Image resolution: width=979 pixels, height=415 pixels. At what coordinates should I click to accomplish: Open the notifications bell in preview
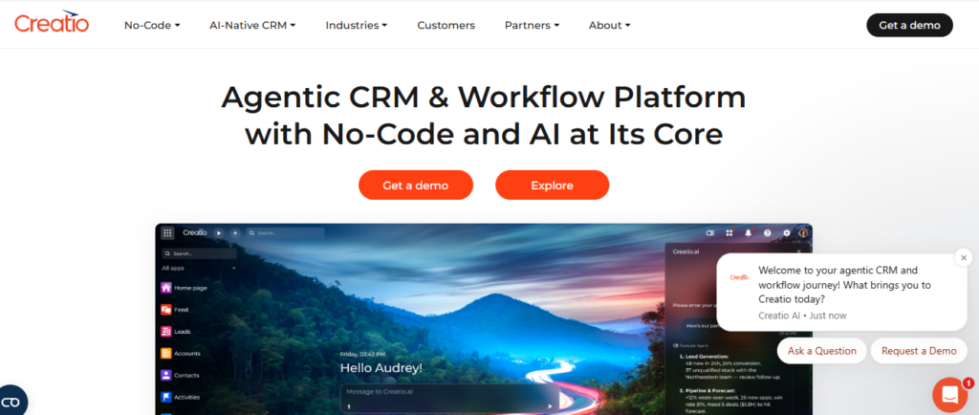click(x=748, y=232)
